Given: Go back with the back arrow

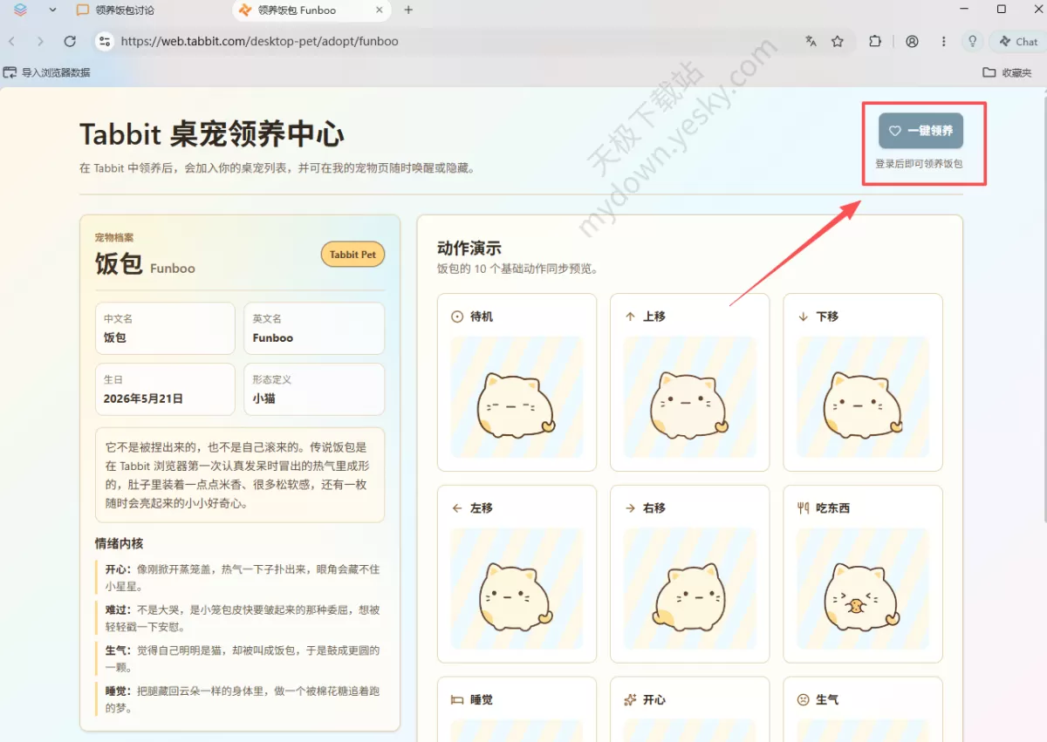Looking at the screenshot, I should point(12,41).
